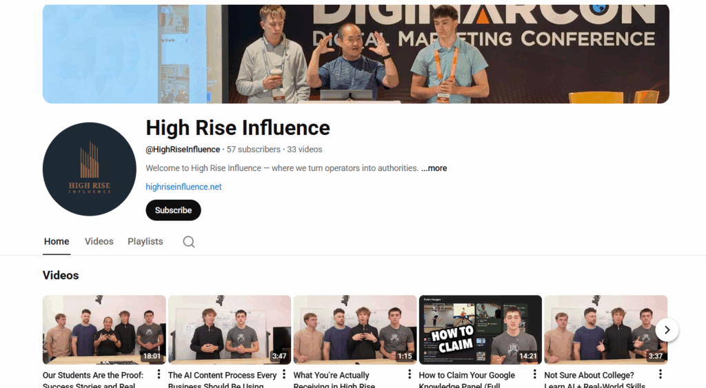Viewport: 706px width, 388px height.
Task: Switch to the Playlists tab
Action: coord(145,241)
